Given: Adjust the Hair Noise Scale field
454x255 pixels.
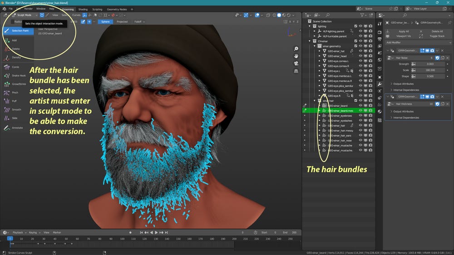Looking at the screenshot, I should [x=430, y=70].
